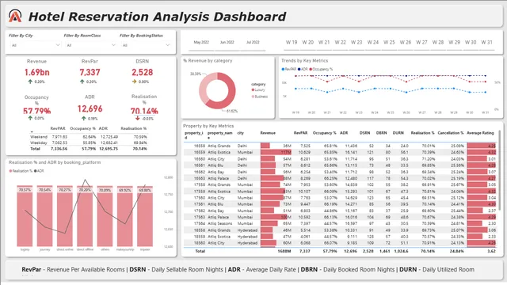The width and height of the screenshot is (507, 285).
Task: Click the tripster bar in booking platform chart
Action: click(145, 216)
